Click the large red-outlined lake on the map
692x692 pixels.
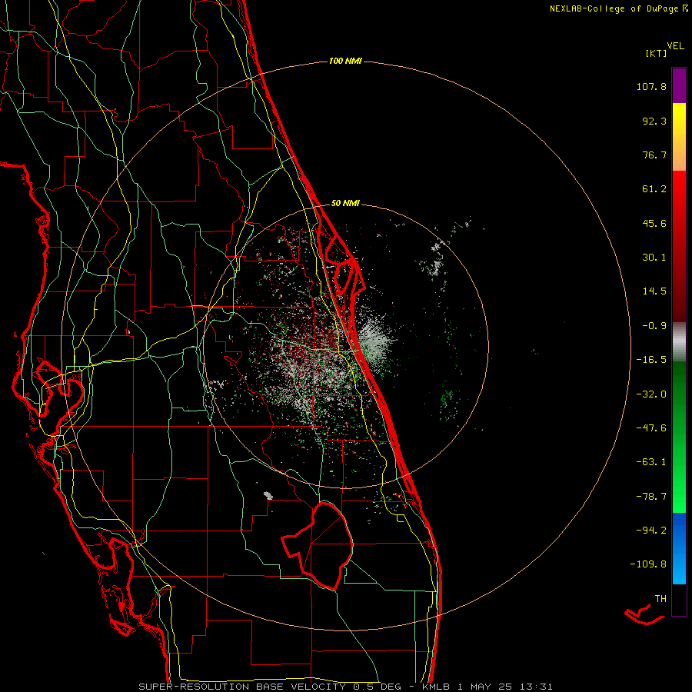[x=318, y=545]
